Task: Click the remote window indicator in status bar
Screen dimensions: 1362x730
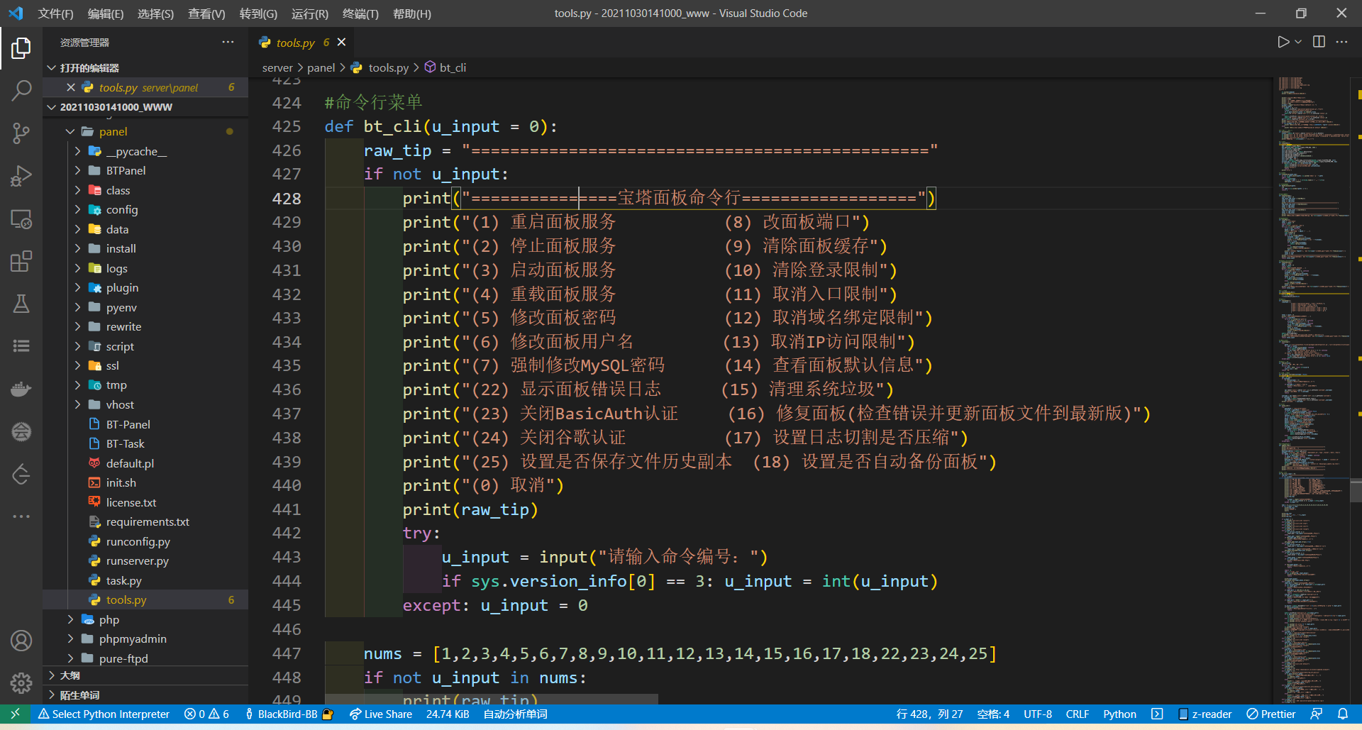Action: coord(16,714)
